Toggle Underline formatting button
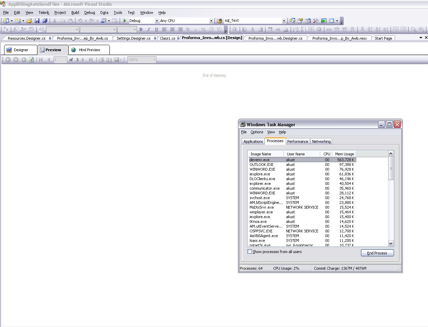 [156, 30]
